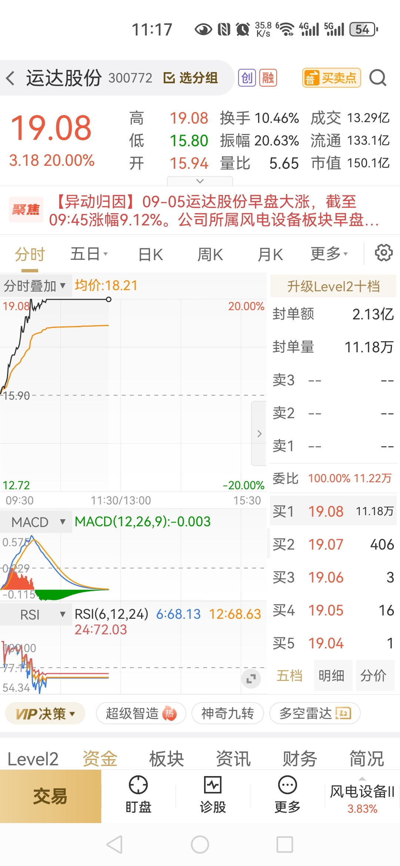
Task: Open the 板块 sector tab
Action: tap(167, 759)
